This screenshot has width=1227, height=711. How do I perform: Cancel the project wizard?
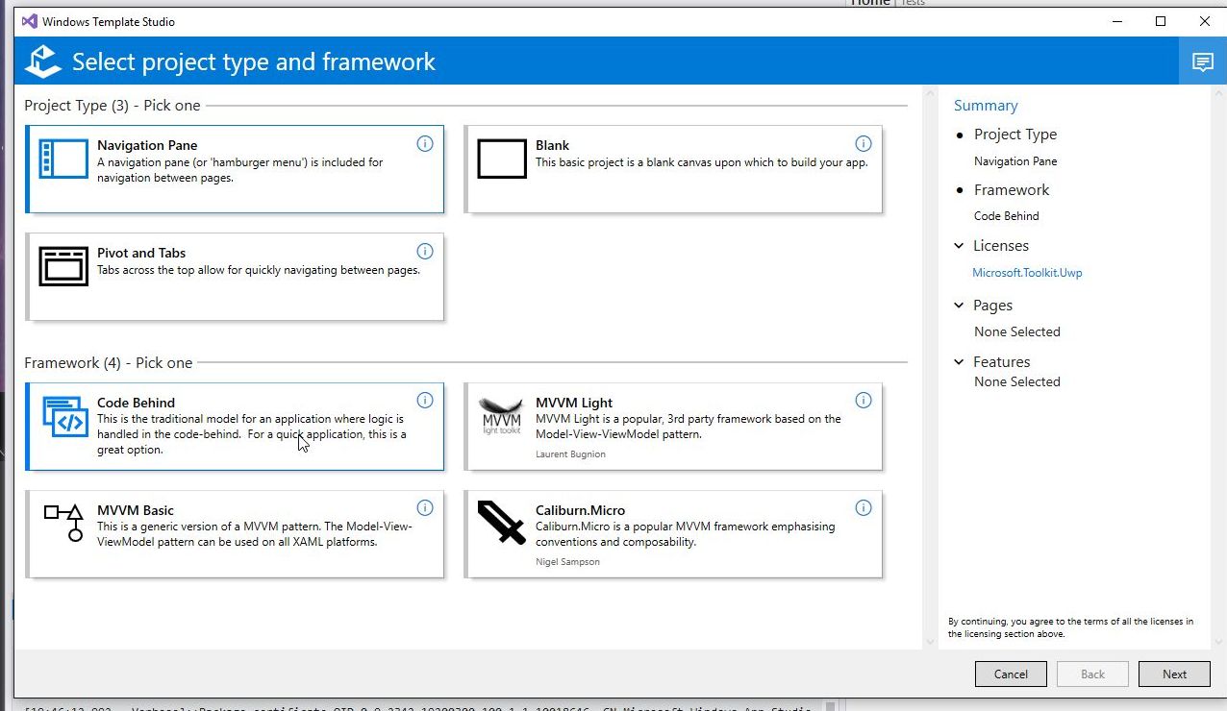tap(1011, 674)
